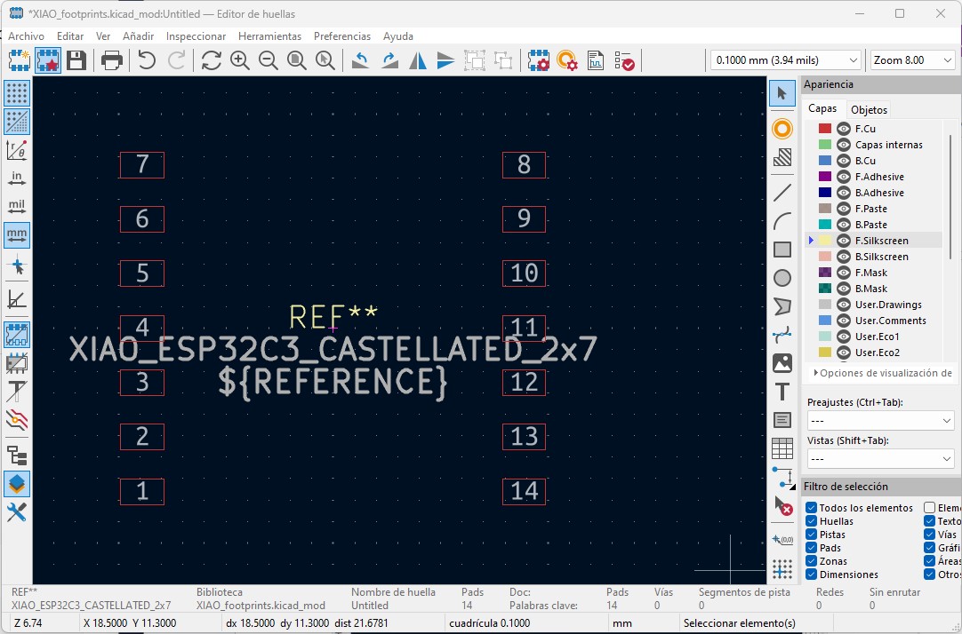Open the Zoom level dropdown
The height and width of the screenshot is (634, 962).
(912, 60)
